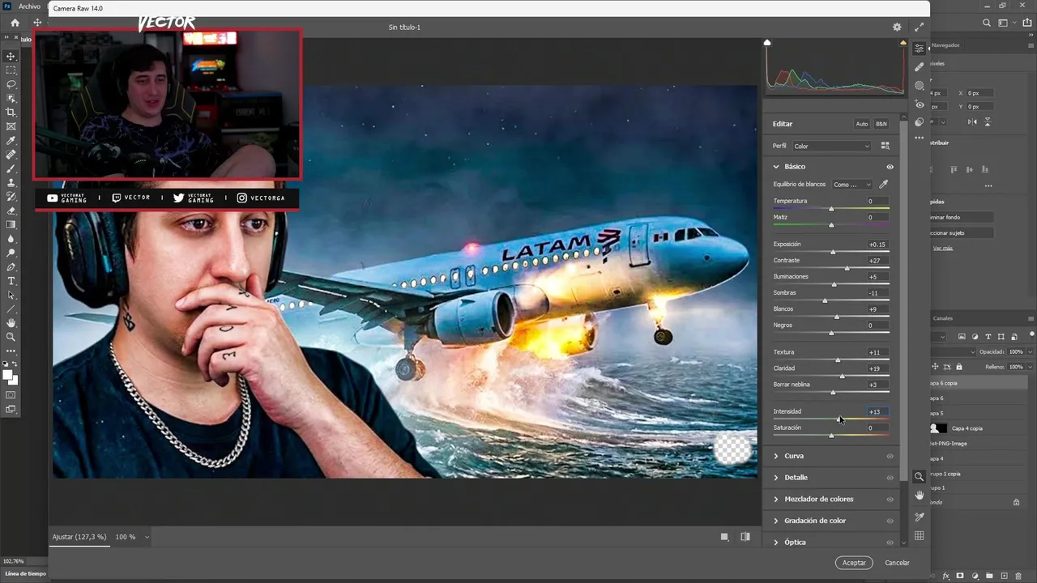Viewport: 1037px width, 583px height.
Task: Expand the Gradación de color section
Action: 776,521
